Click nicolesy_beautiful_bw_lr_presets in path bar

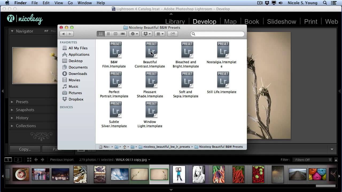coord(164,147)
